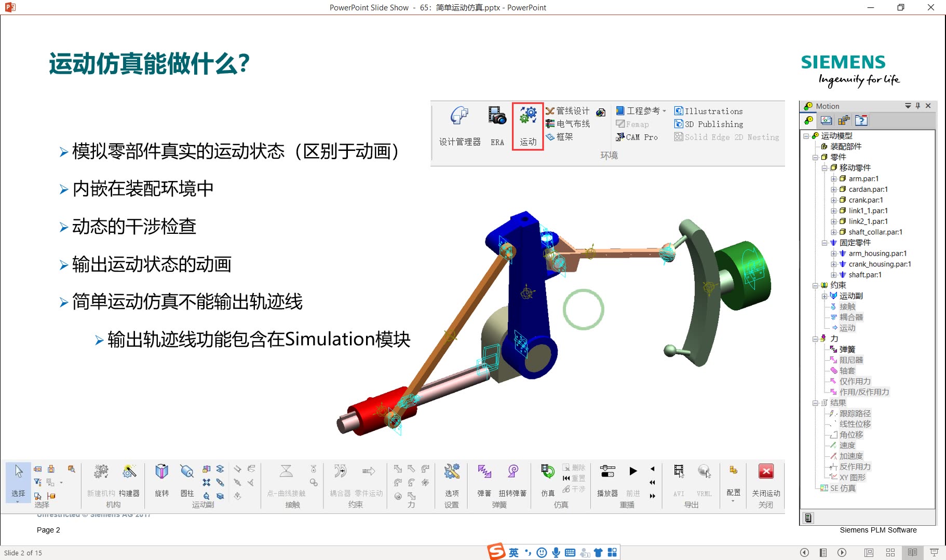Pin the Motion panel open
The width and height of the screenshot is (946, 560).
tap(917, 106)
